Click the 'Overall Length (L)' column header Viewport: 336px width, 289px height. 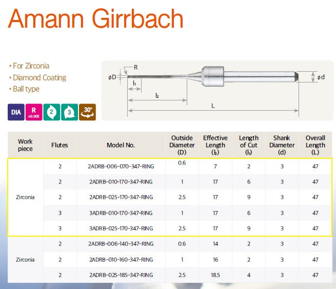point(315,145)
